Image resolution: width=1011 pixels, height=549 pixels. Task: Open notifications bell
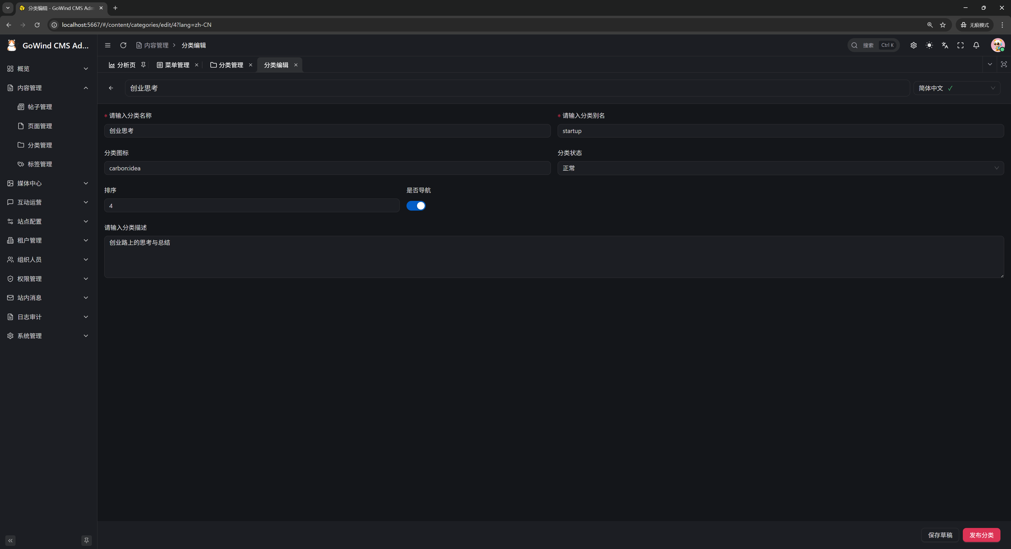pyautogui.click(x=976, y=45)
